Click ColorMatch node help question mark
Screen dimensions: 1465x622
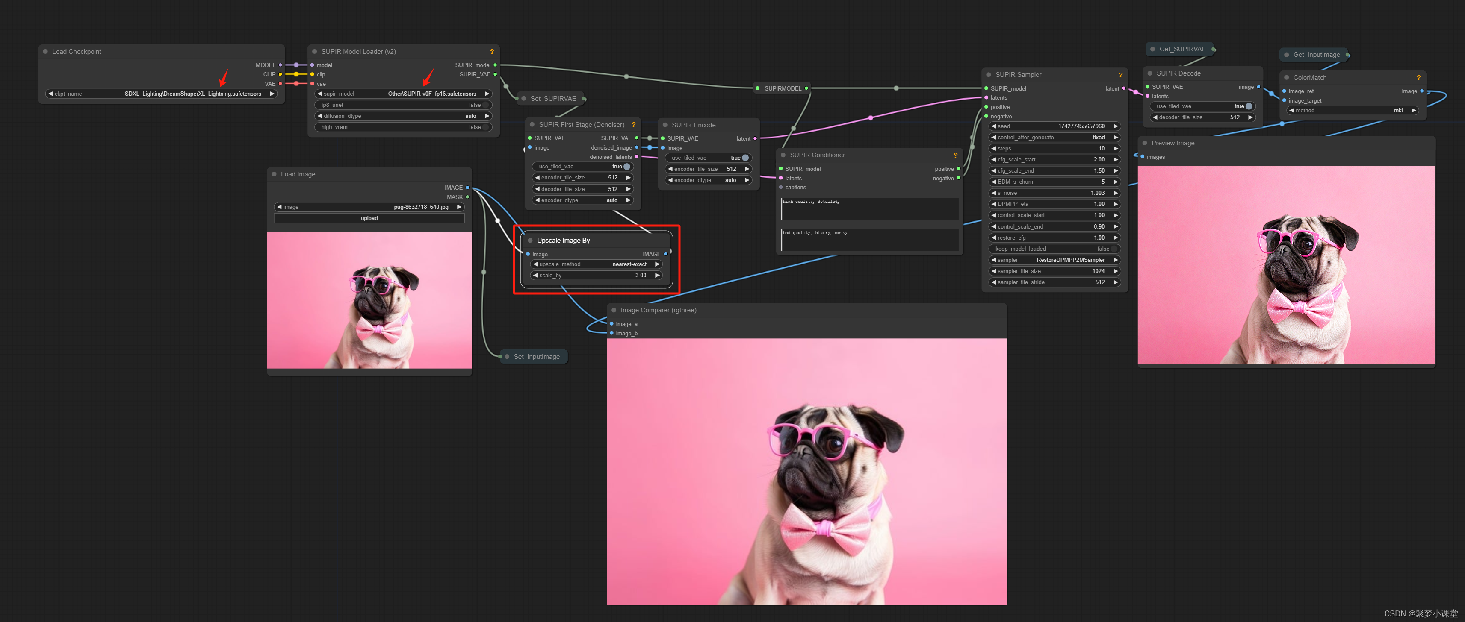tap(1418, 78)
